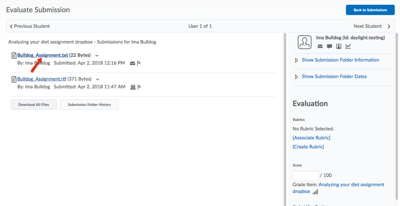Click the email icon under Ima Bulldog's name
Viewport: 400px width, 206px height.
click(320, 47)
